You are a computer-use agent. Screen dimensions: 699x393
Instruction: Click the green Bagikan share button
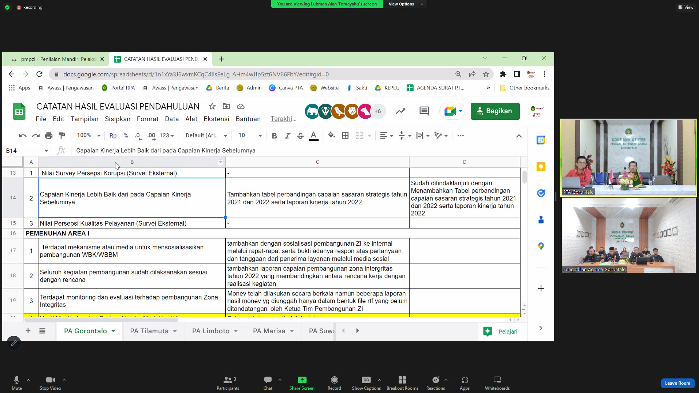click(495, 111)
